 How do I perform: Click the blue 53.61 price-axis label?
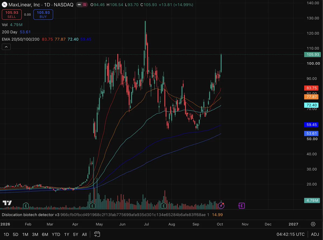311,134
